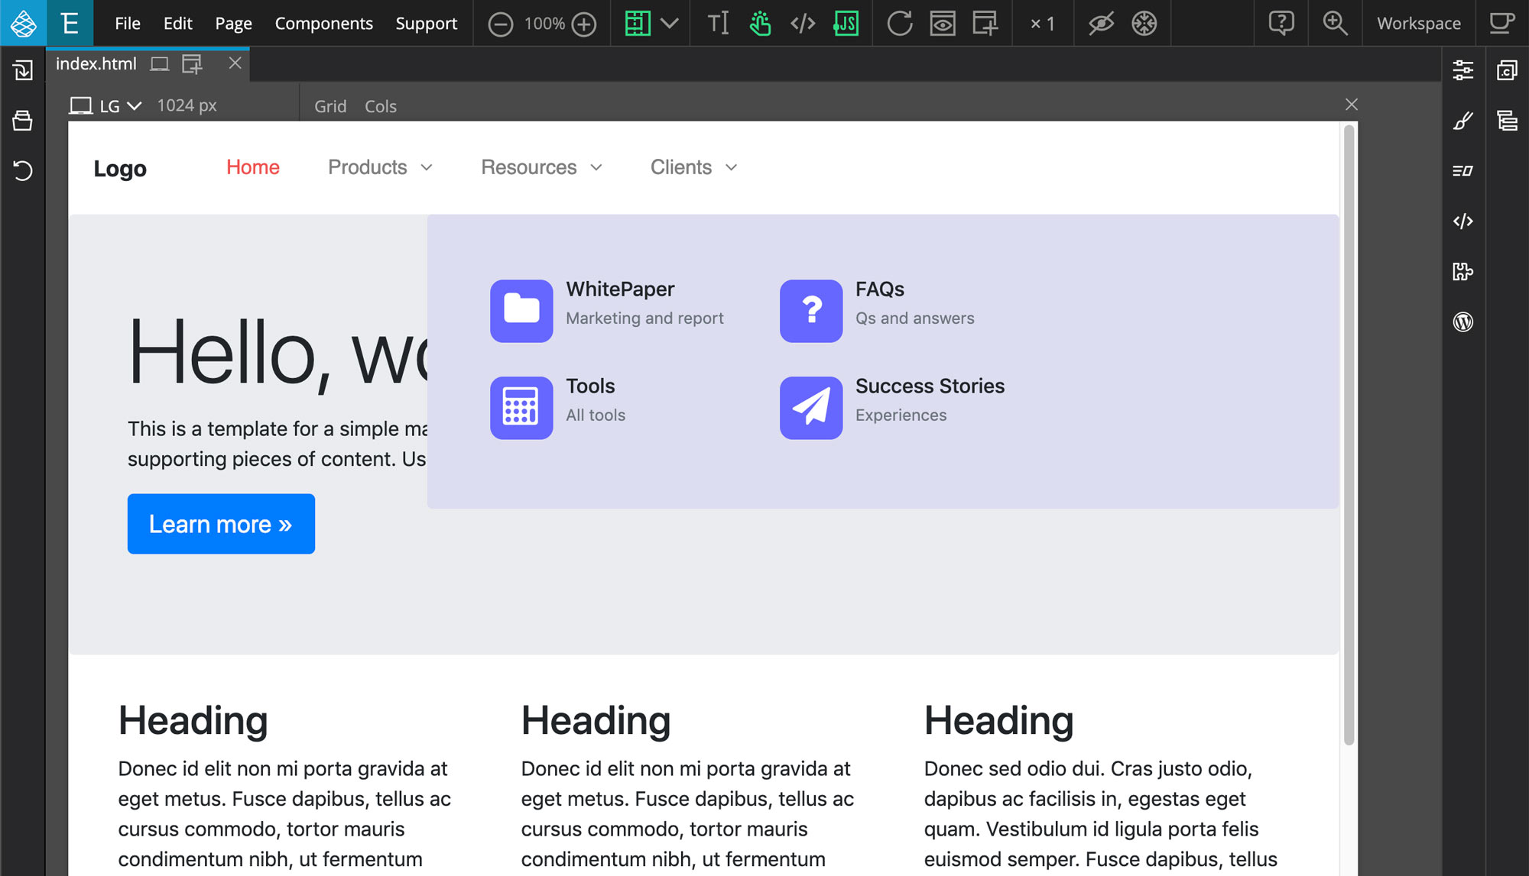This screenshot has height=876, width=1529.
Task: Close the page view with X
Action: point(1352,105)
